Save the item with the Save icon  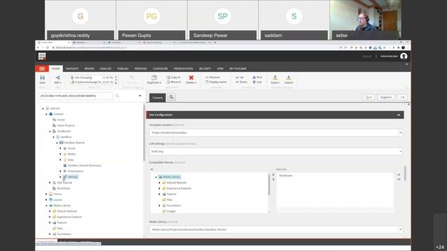click(43, 79)
